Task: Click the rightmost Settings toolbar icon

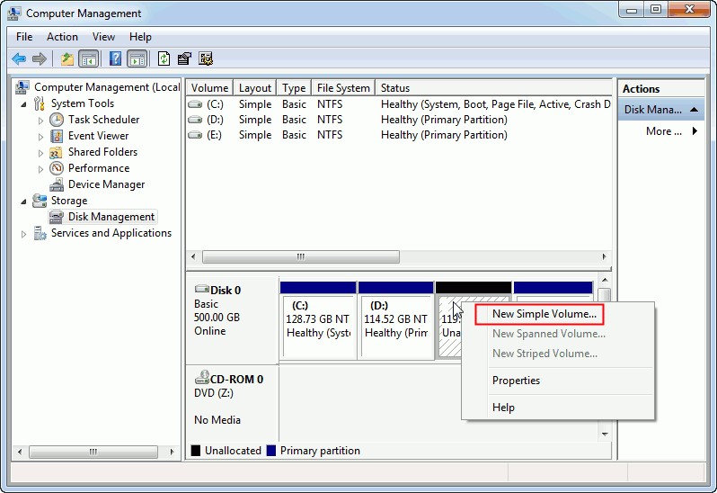Action: tap(206, 59)
